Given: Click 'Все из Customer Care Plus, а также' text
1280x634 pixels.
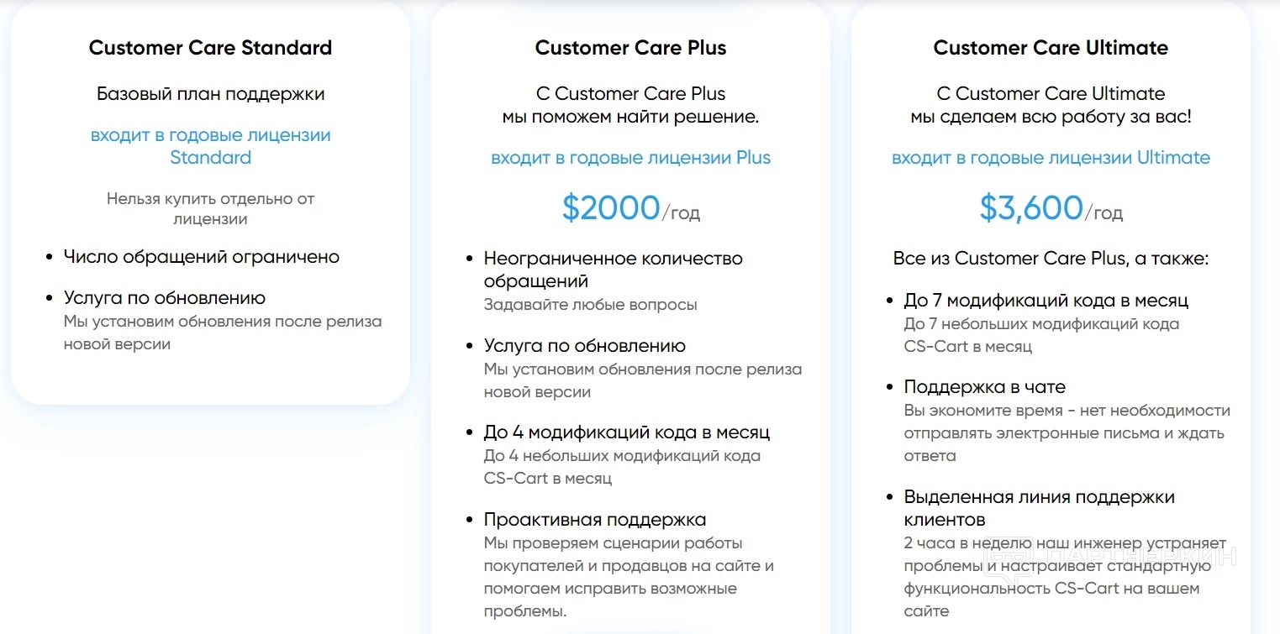Looking at the screenshot, I should pyautogui.click(x=1051, y=258).
